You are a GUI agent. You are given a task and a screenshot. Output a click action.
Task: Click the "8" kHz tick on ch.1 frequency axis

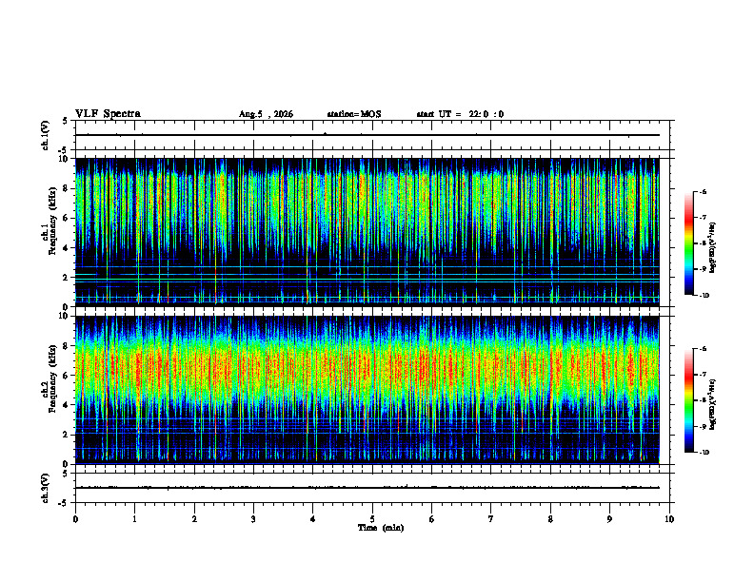click(66, 188)
